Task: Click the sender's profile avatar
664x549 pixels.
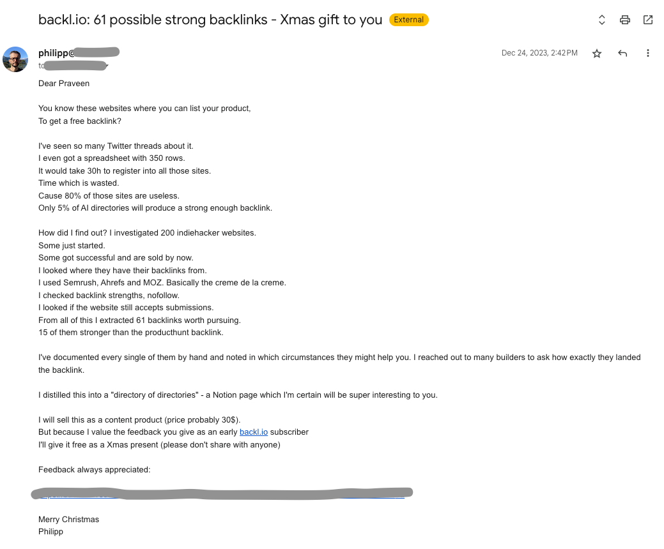Action: [x=15, y=59]
